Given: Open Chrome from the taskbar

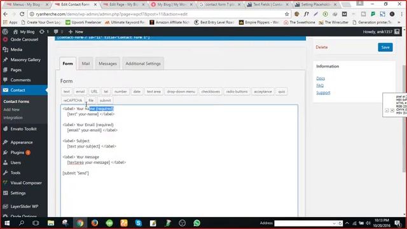Looking at the screenshot, I should 80,223.
